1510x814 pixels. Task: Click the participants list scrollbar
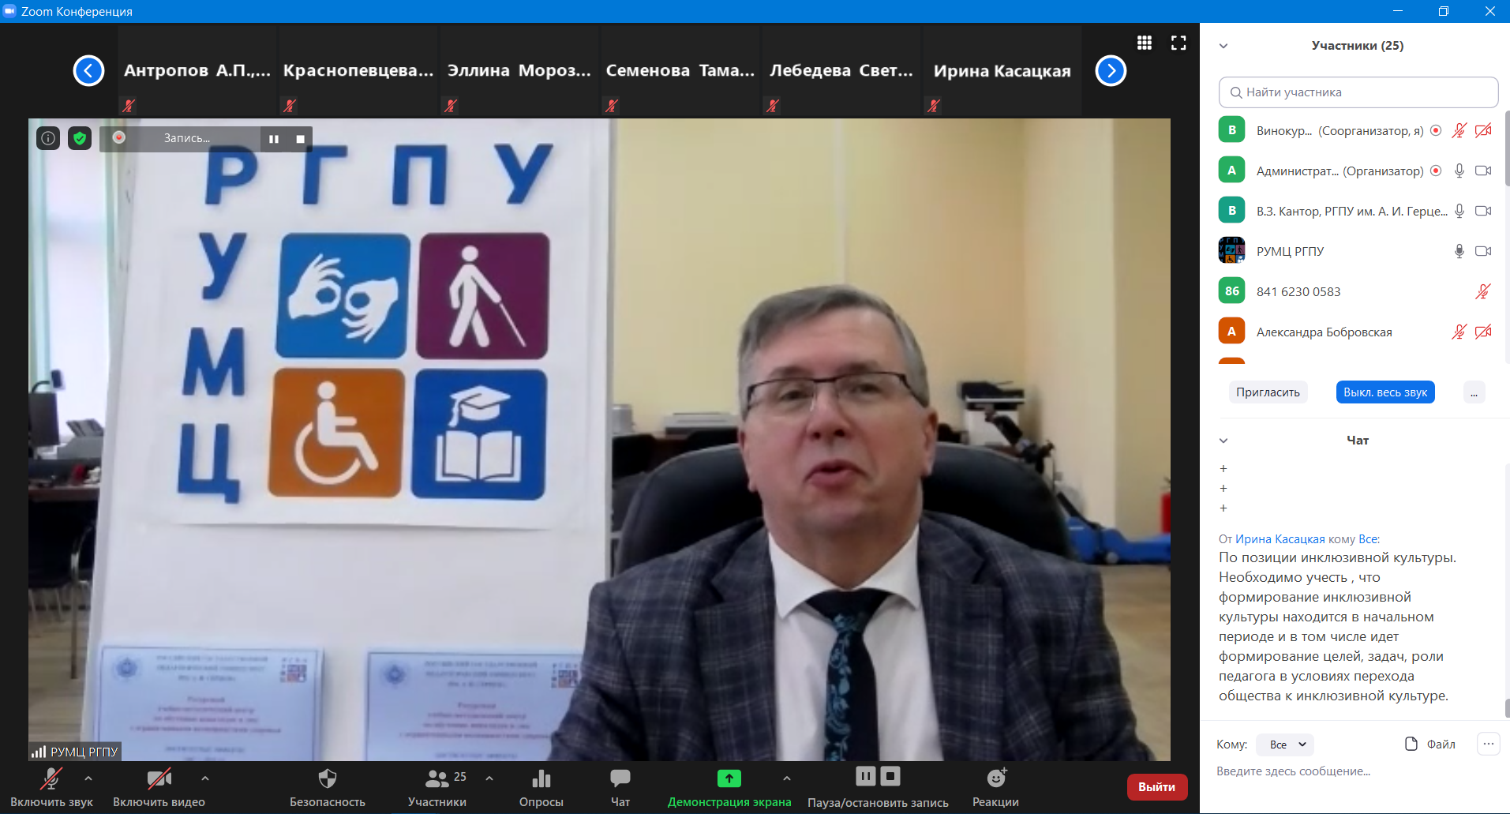click(x=1506, y=150)
